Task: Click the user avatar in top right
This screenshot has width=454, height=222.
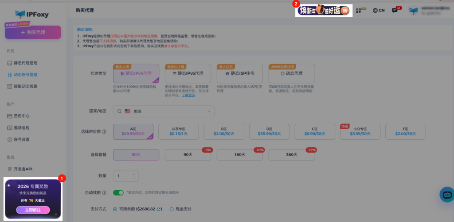Action: point(413,11)
